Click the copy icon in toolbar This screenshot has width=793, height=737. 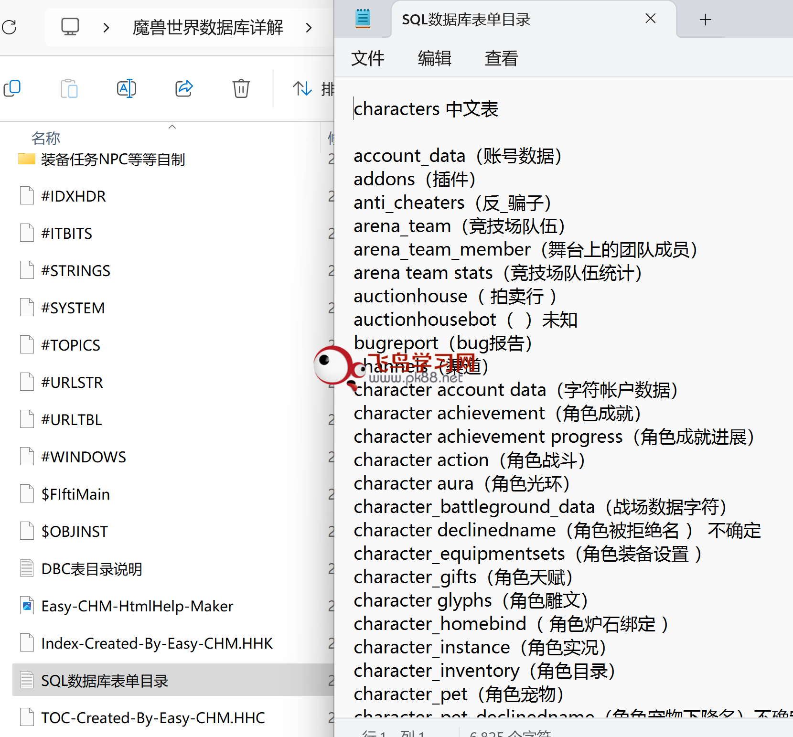(12, 88)
